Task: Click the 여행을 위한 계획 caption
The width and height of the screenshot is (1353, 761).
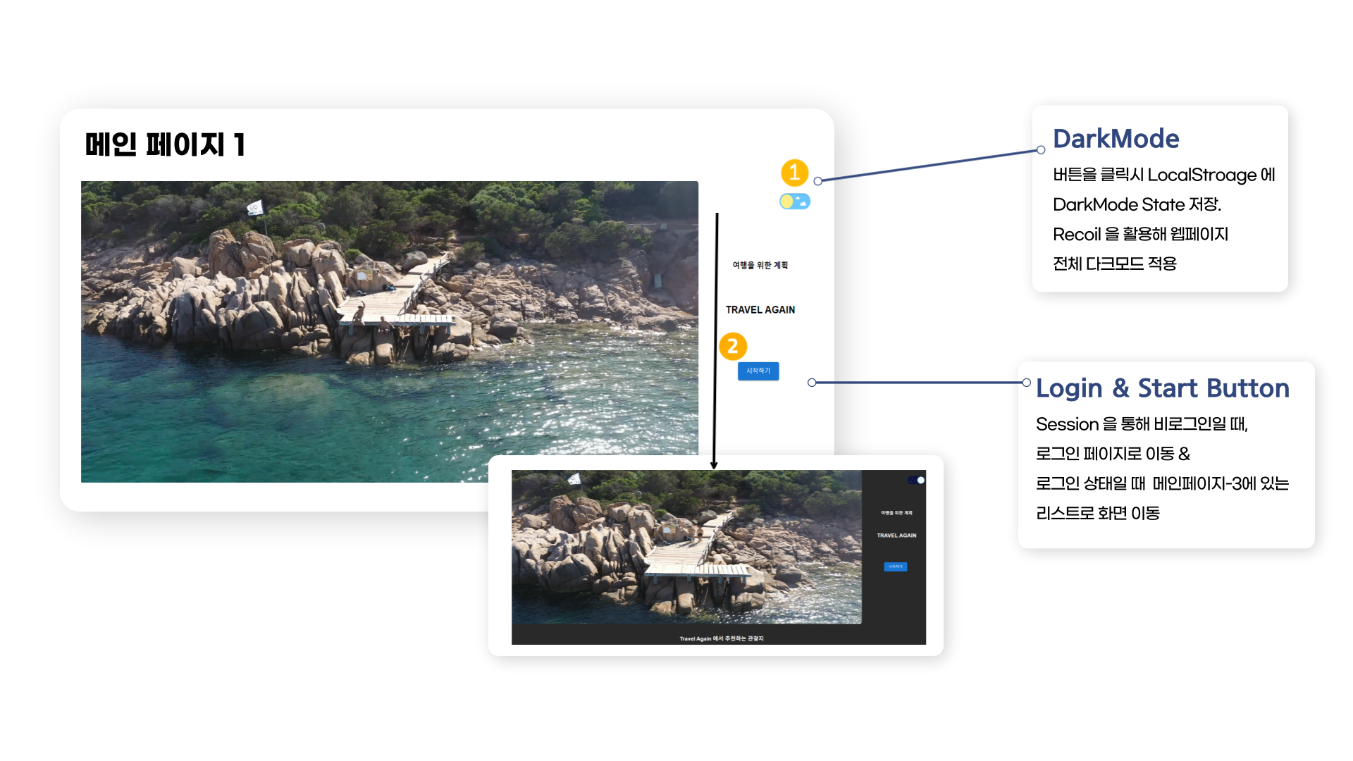Action: click(x=760, y=266)
